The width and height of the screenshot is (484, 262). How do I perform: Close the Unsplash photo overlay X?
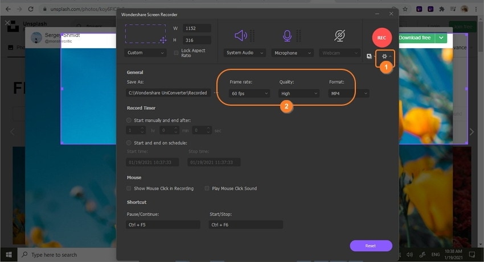7,23
